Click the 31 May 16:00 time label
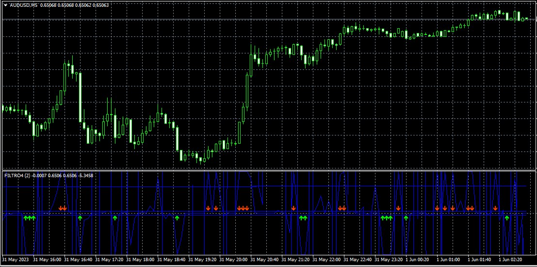This screenshot has height=267, width=537. coord(47,260)
